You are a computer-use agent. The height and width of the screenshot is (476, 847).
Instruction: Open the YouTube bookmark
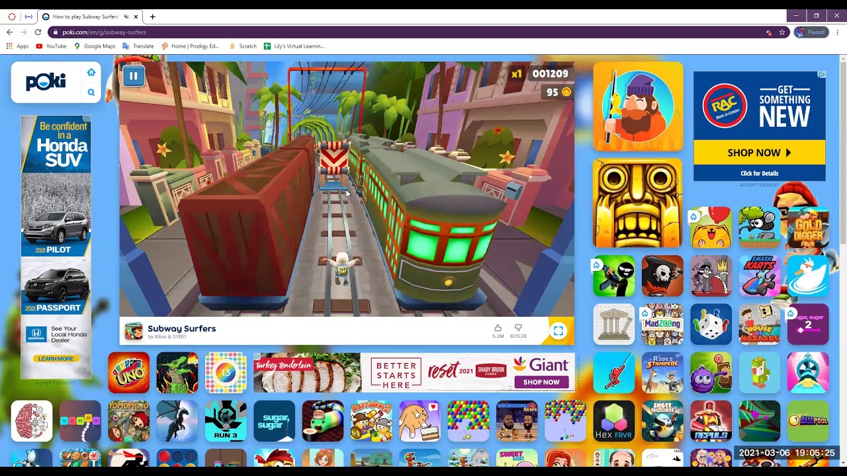tap(51, 46)
